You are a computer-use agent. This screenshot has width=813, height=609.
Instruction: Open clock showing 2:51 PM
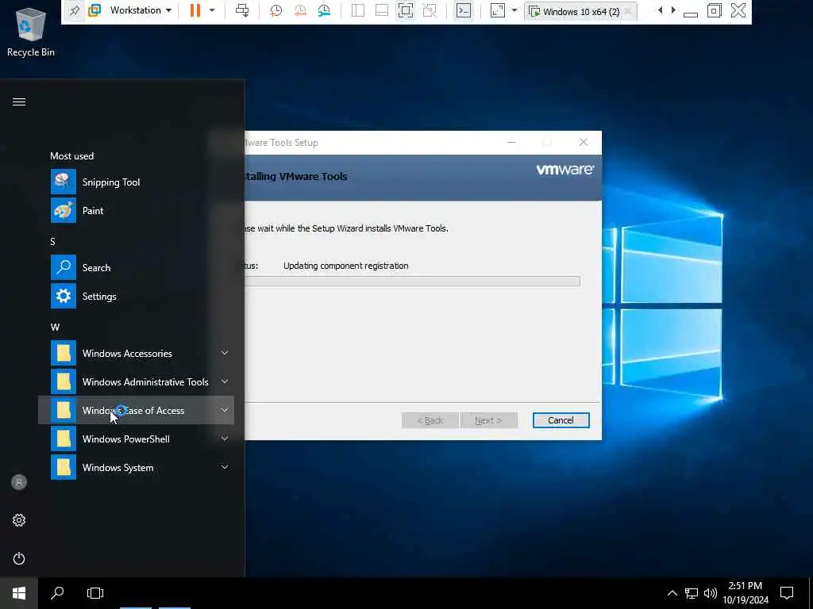click(746, 593)
